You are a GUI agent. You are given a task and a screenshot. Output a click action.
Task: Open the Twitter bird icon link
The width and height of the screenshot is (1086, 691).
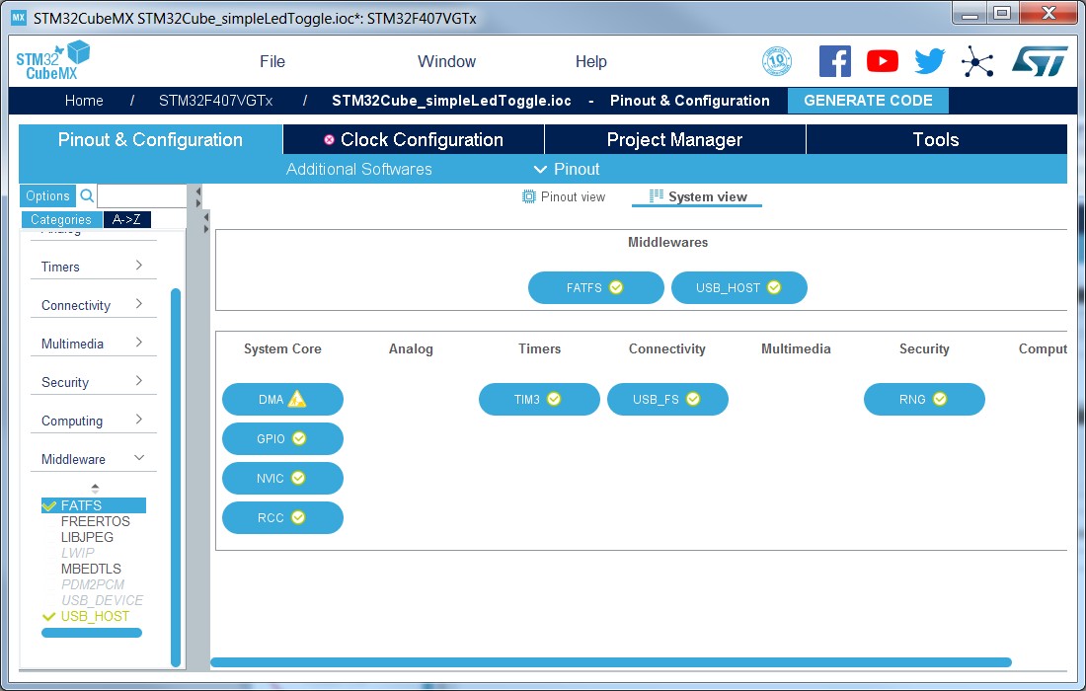929,61
